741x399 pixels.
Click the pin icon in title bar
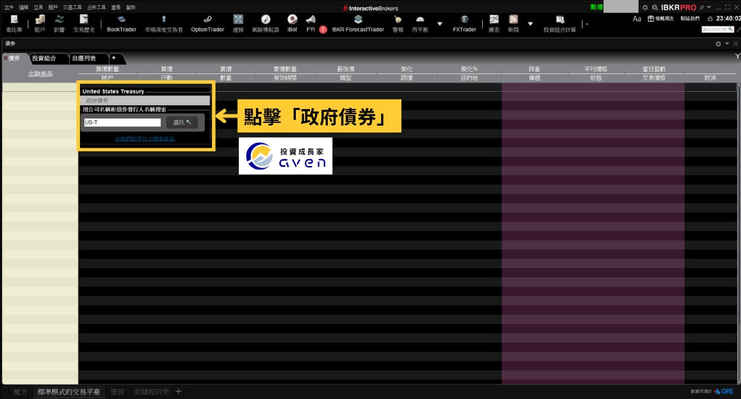[701, 8]
